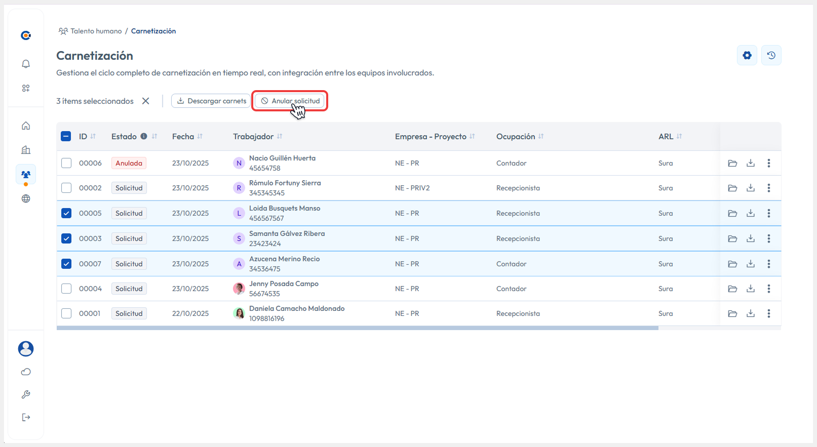Open the wrench tools icon in sidebar

[26, 394]
